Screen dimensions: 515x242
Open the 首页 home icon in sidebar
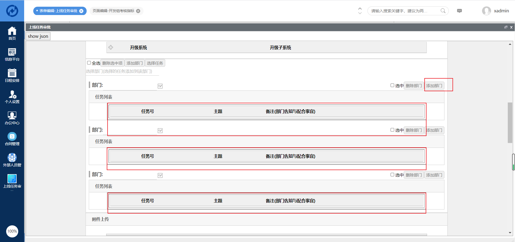click(x=12, y=33)
